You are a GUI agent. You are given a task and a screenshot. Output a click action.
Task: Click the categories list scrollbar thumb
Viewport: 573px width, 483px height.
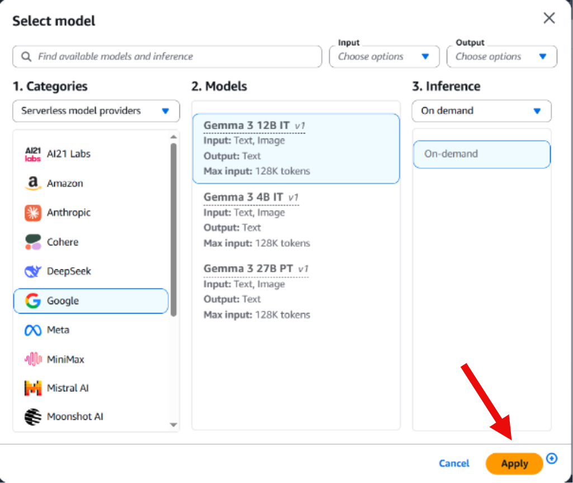coord(174,229)
